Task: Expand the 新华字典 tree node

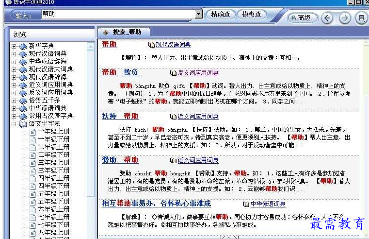Action: pyautogui.click(x=14, y=46)
